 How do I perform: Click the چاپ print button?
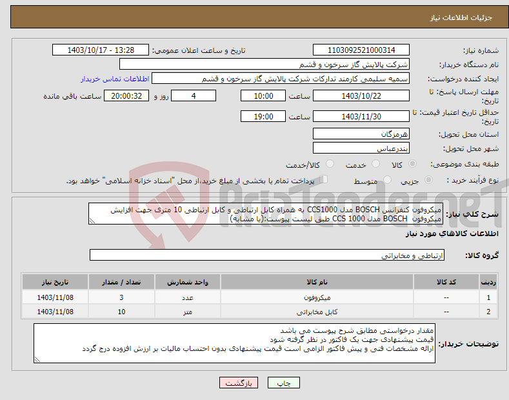pyautogui.click(x=284, y=383)
